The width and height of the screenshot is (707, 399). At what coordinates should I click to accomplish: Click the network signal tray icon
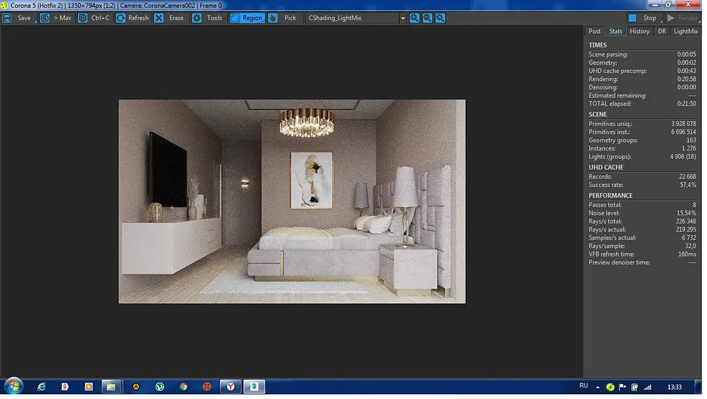(648, 387)
